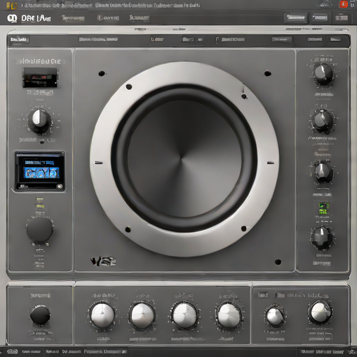Click the first of three app bar right-side buttons
357x357 pixels.
(296, 17)
